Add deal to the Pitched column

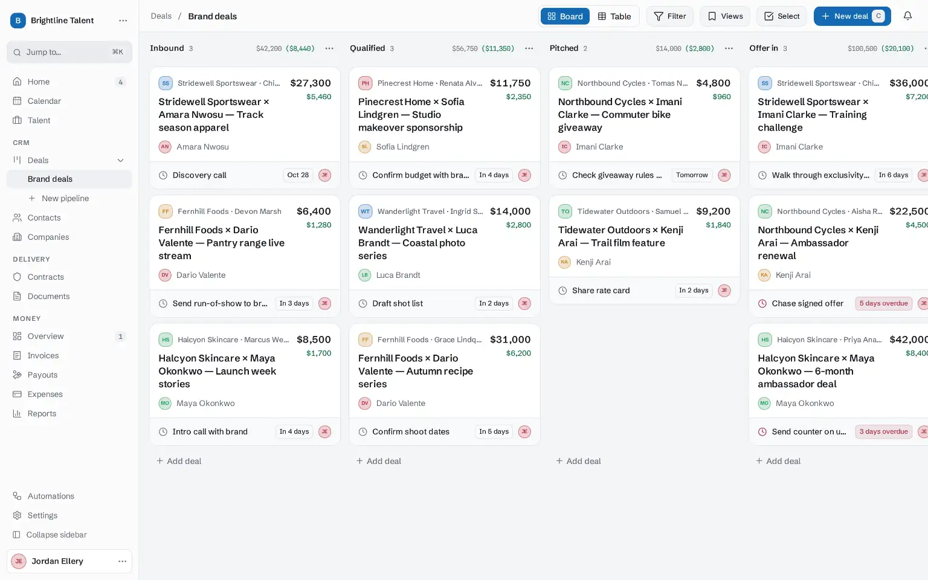(x=578, y=461)
